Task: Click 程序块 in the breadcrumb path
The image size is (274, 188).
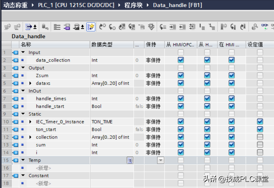Action: 133,5
